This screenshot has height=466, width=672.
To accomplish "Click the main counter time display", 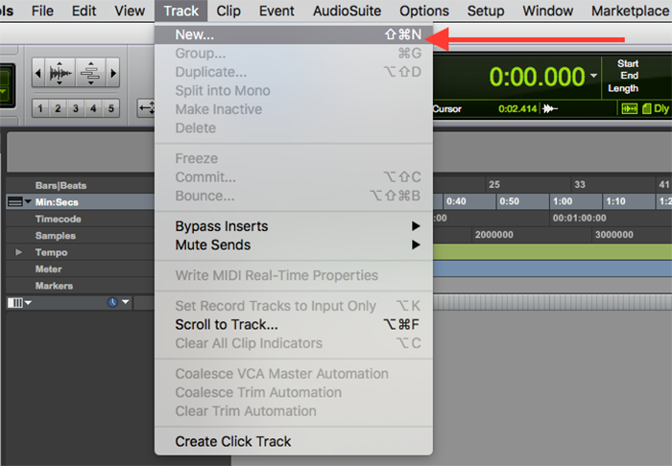I will click(536, 77).
